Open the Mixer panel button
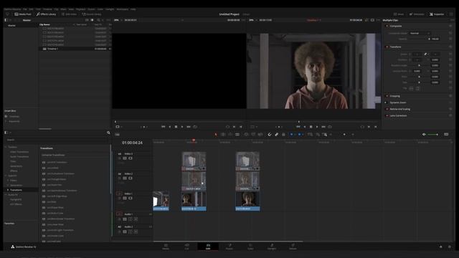The height and width of the screenshot is (258, 459). click(x=399, y=14)
